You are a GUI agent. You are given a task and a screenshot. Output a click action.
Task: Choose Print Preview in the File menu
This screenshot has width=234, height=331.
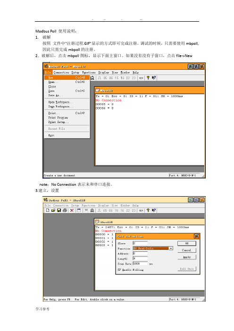(67, 117)
